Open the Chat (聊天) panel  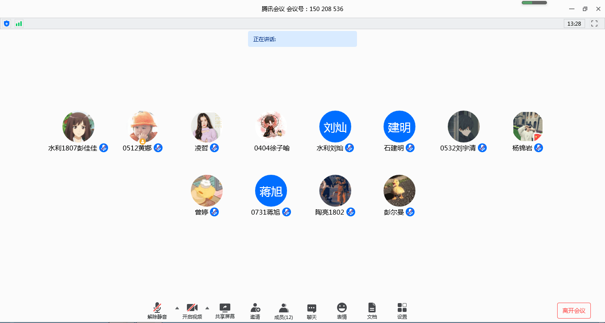click(x=312, y=311)
